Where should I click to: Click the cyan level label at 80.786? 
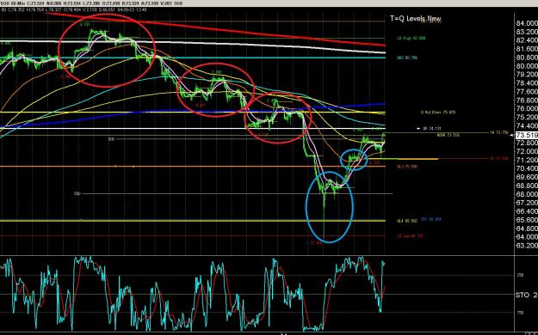tap(407, 58)
